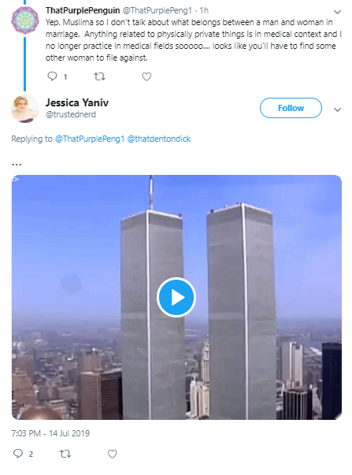Image resolution: width=352 pixels, height=475 pixels.
Task: Open Jessica Yaniv display name
Action: click(77, 102)
